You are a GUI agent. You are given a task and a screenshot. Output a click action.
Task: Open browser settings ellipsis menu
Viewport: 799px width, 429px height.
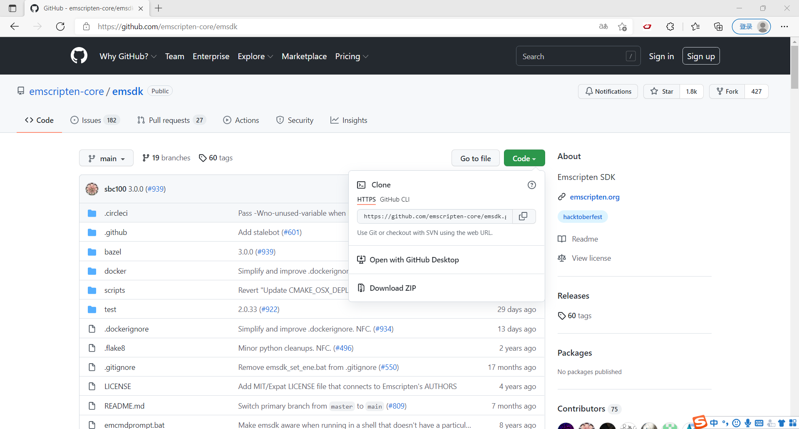pos(784,27)
